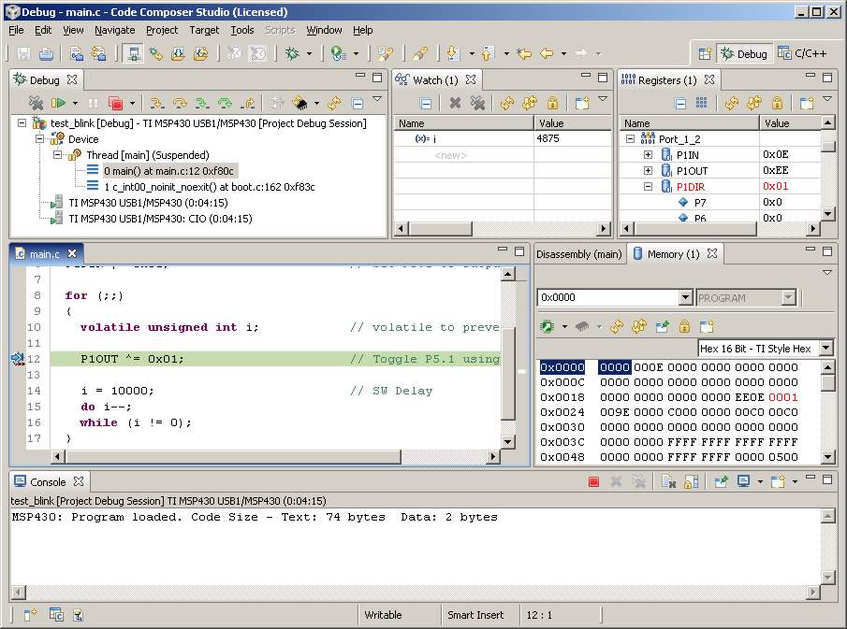Toggle continuous refresh icon in Watch view
This screenshot has width=847, height=629.
(530, 103)
